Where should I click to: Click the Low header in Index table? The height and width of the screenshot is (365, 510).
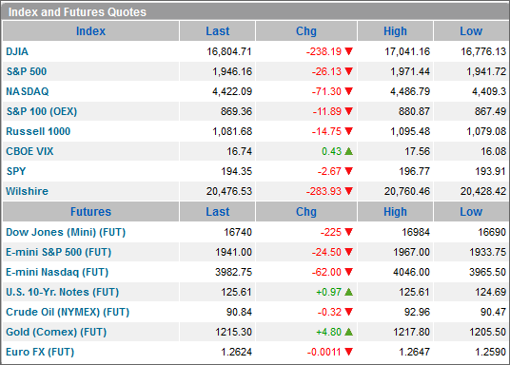(471, 31)
